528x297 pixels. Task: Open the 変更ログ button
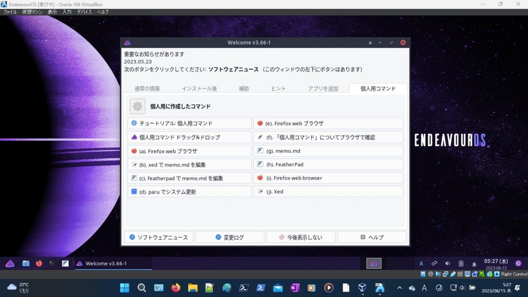(x=229, y=237)
